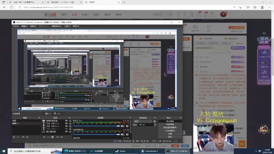Image resolution: width=274 pixels, height=154 pixels.
Task: Mute the 视频采集设备 mixer channel speaker
Action: pos(123,134)
